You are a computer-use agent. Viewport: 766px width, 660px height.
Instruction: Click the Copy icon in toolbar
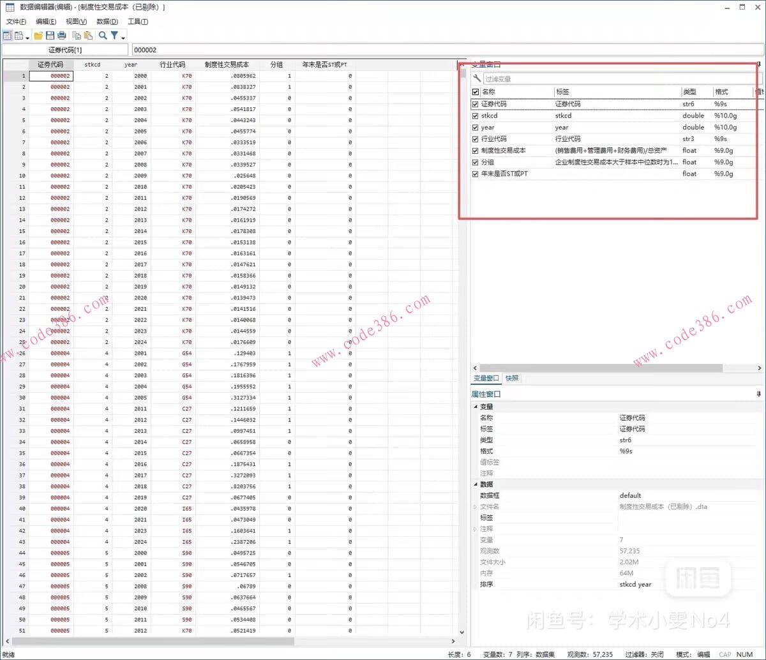coord(77,36)
